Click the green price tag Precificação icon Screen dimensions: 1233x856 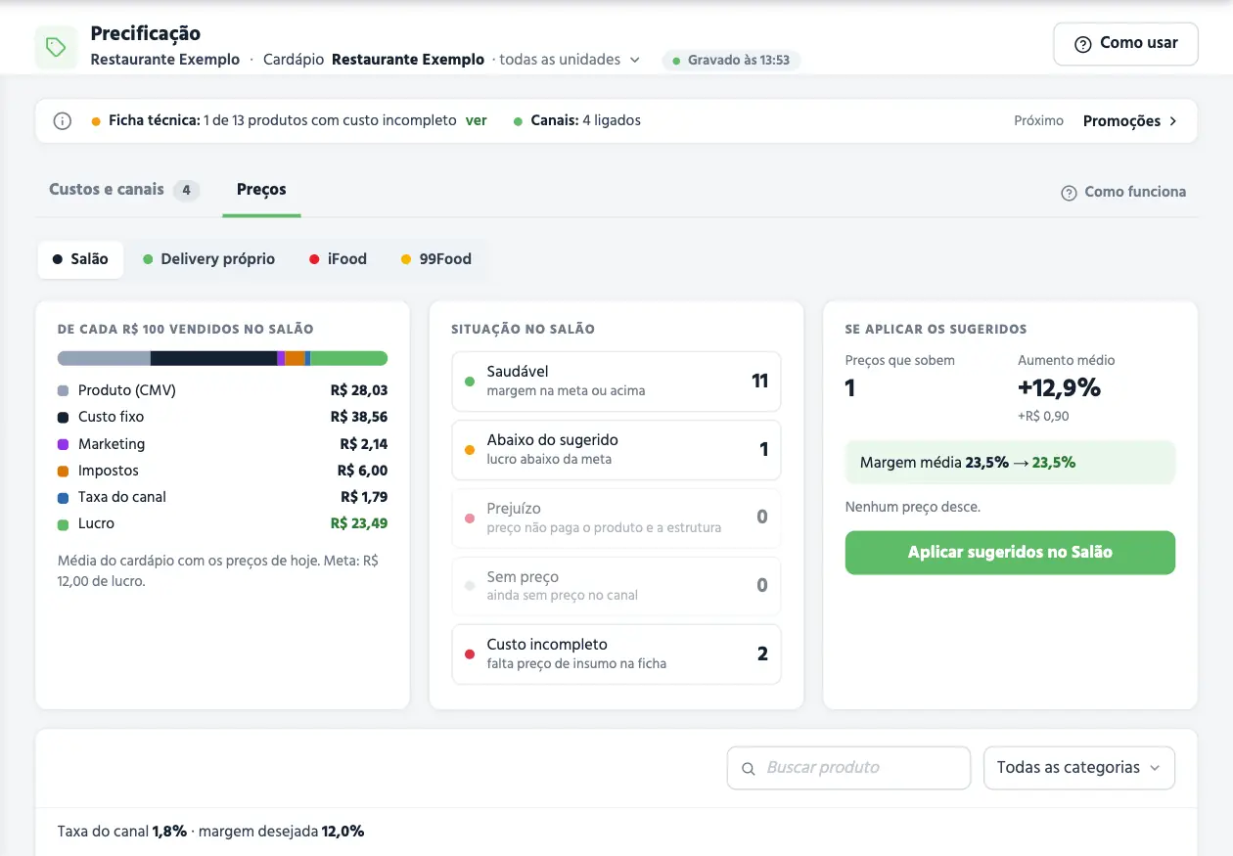(56, 47)
